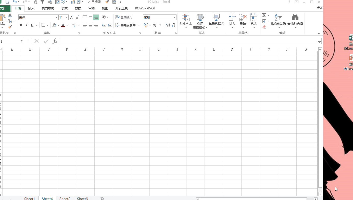This screenshot has height=200, width=353.
Task: Open 套用表格格式 table formats
Action: click(x=200, y=21)
